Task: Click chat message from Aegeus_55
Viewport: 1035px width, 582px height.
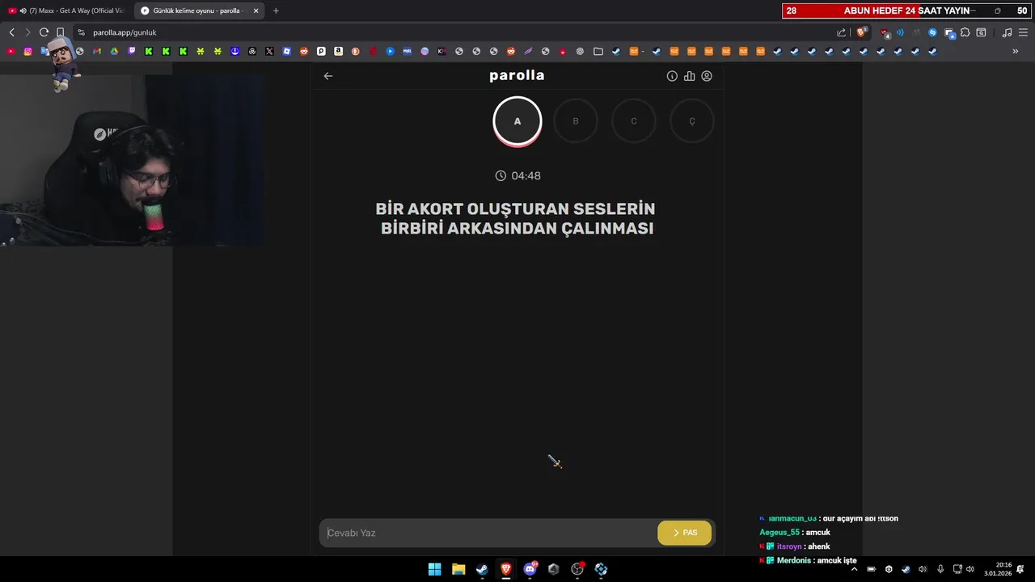Action: point(795,533)
